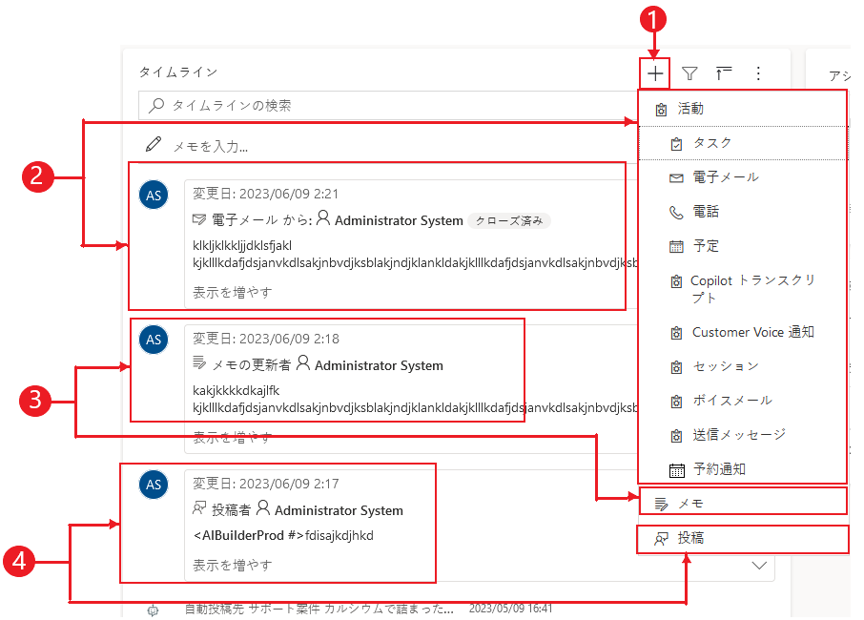Choose Copilot トランスクリプト from the menu
864x620 pixels.
[x=725, y=287]
